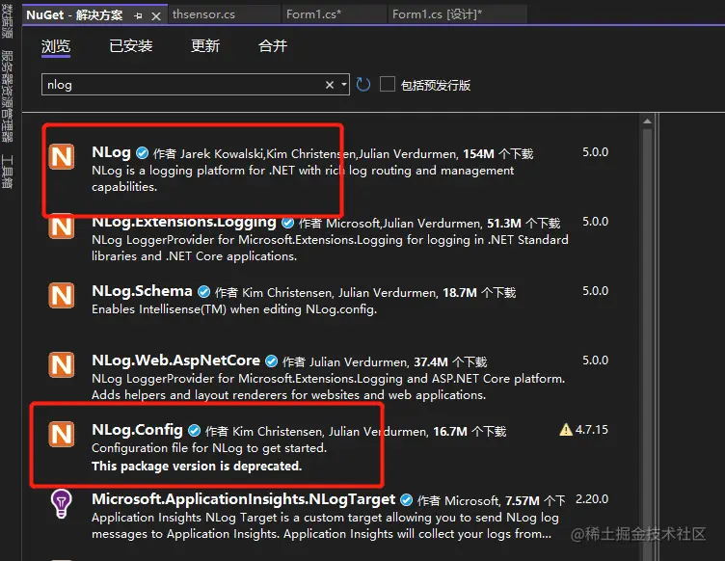Viewport: 725px width, 561px height.
Task: Click the verified badge next to NLog.Web.AspNetCore
Action: pos(272,361)
